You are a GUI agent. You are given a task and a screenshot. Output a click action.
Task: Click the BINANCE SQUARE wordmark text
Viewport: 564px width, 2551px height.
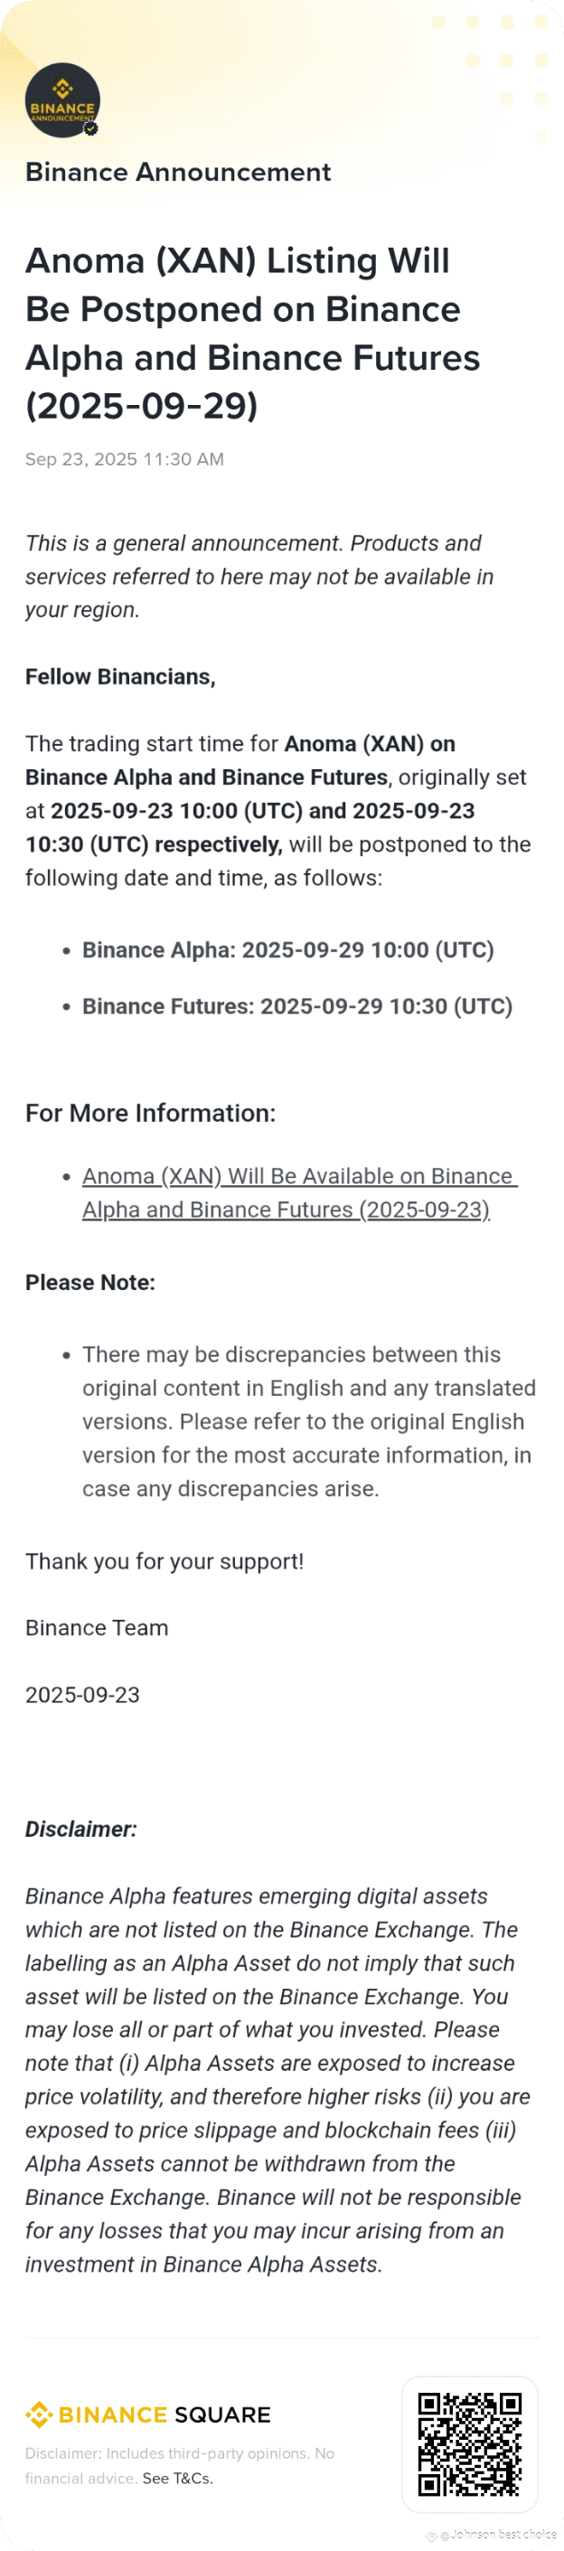click(x=164, y=2415)
